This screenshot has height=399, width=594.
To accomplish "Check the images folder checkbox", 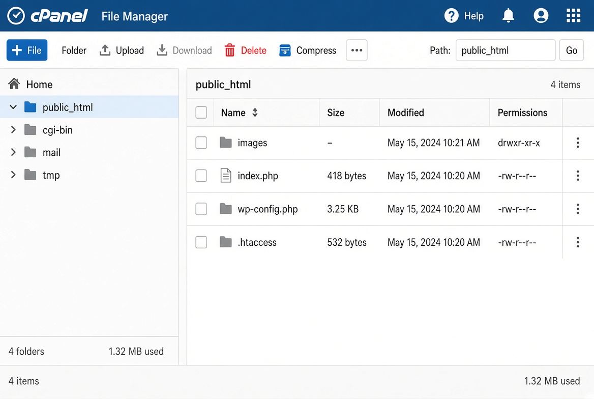I will (201, 142).
